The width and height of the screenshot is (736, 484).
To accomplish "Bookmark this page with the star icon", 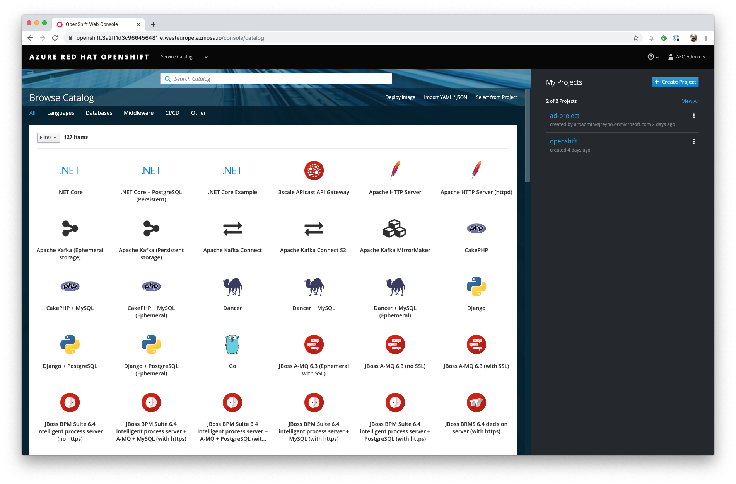I will 635,38.
